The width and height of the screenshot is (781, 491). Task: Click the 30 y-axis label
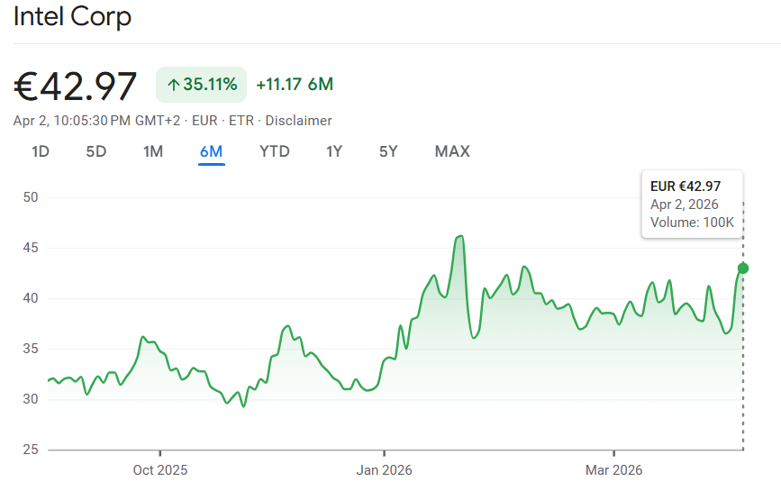31,399
